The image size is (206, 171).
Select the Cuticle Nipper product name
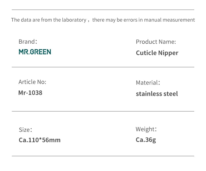coord(157,53)
